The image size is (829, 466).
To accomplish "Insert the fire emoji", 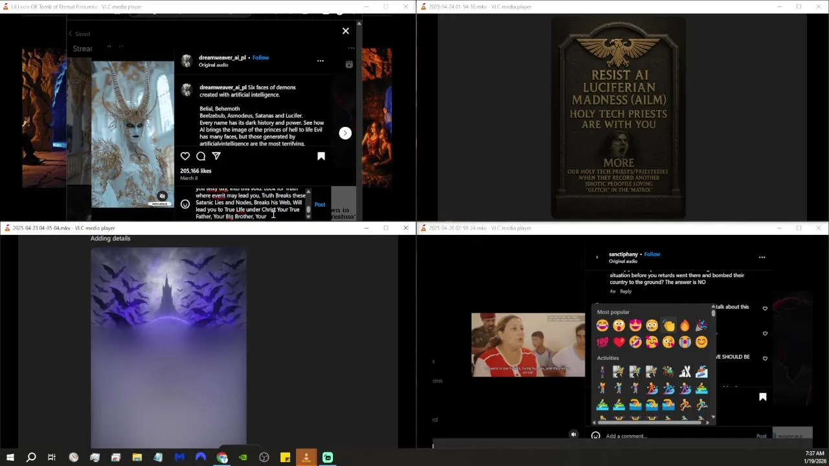I will (x=685, y=326).
